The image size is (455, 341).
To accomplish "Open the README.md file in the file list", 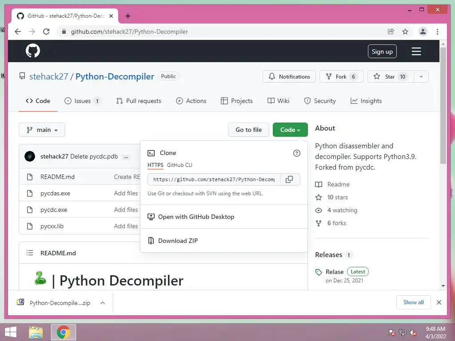I will click(x=57, y=177).
